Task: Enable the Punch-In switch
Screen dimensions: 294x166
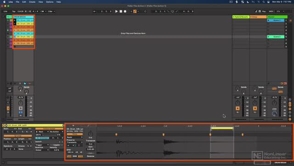Action: click(168, 11)
